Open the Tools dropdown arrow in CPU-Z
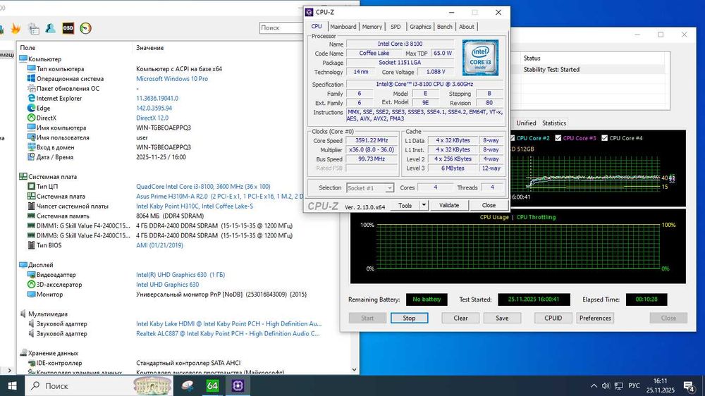Image resolution: width=705 pixels, height=396 pixels. pos(424,206)
